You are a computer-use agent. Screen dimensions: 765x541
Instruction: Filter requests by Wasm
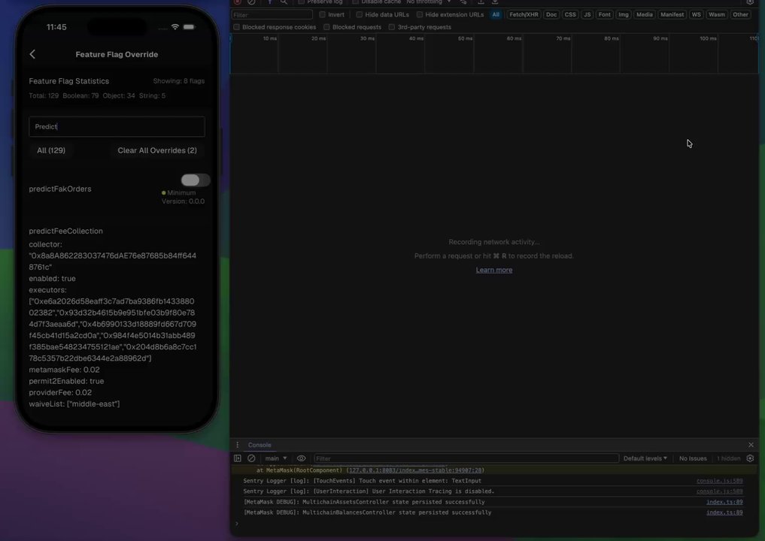pyautogui.click(x=717, y=14)
